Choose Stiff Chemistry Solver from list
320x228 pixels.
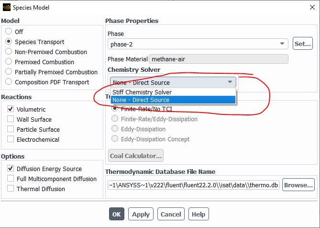coord(142,92)
